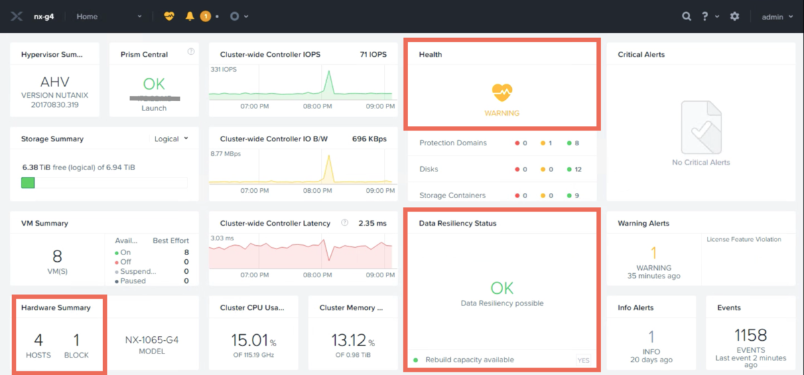Click the Prism Central OK status
The width and height of the screenshot is (804, 375).
pyautogui.click(x=153, y=84)
